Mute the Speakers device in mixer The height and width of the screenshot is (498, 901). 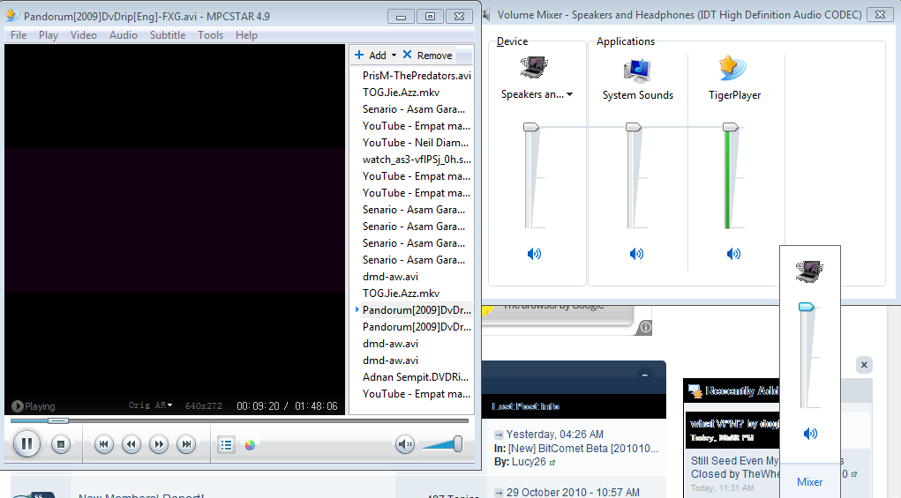(535, 254)
